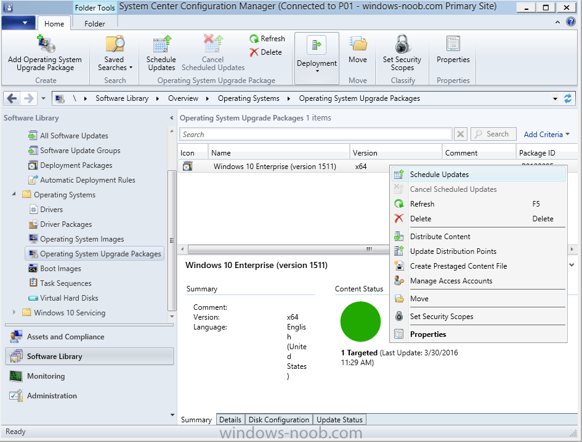Viewport: 582px width, 442px height.
Task: Open the blue application menu dropdown
Action: pos(18,23)
